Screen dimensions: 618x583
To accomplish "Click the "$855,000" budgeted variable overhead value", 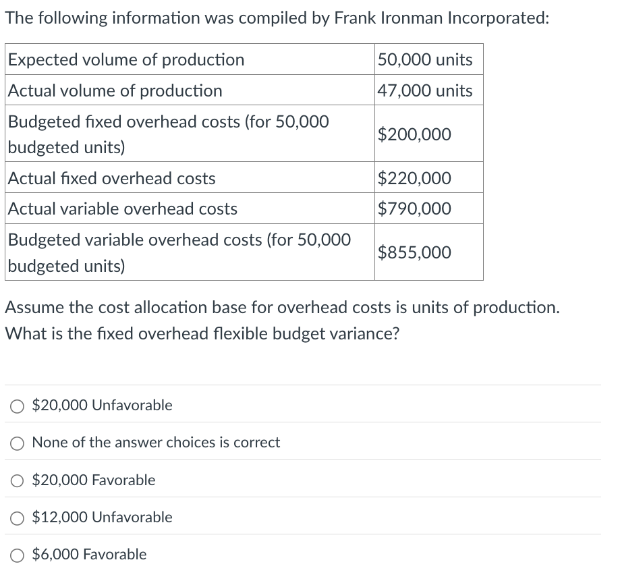I will tap(414, 252).
